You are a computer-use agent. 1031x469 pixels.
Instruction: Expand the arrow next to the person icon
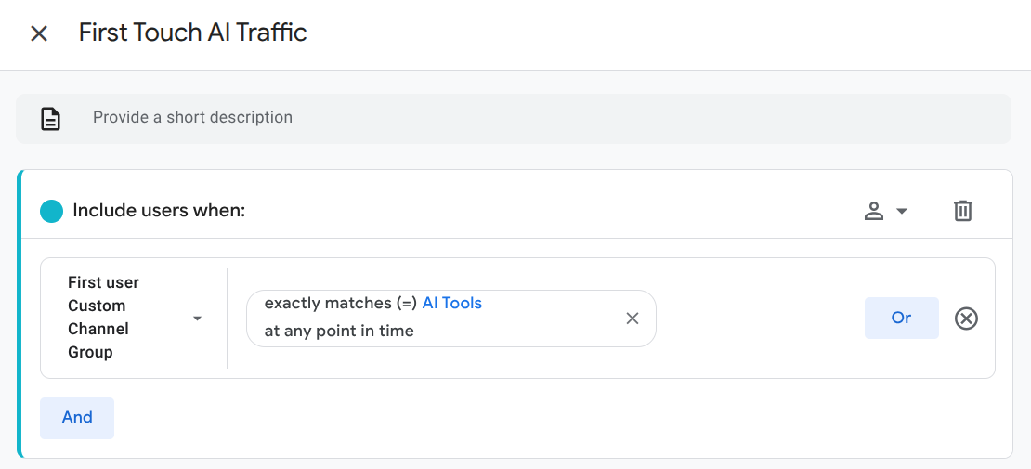coord(902,212)
